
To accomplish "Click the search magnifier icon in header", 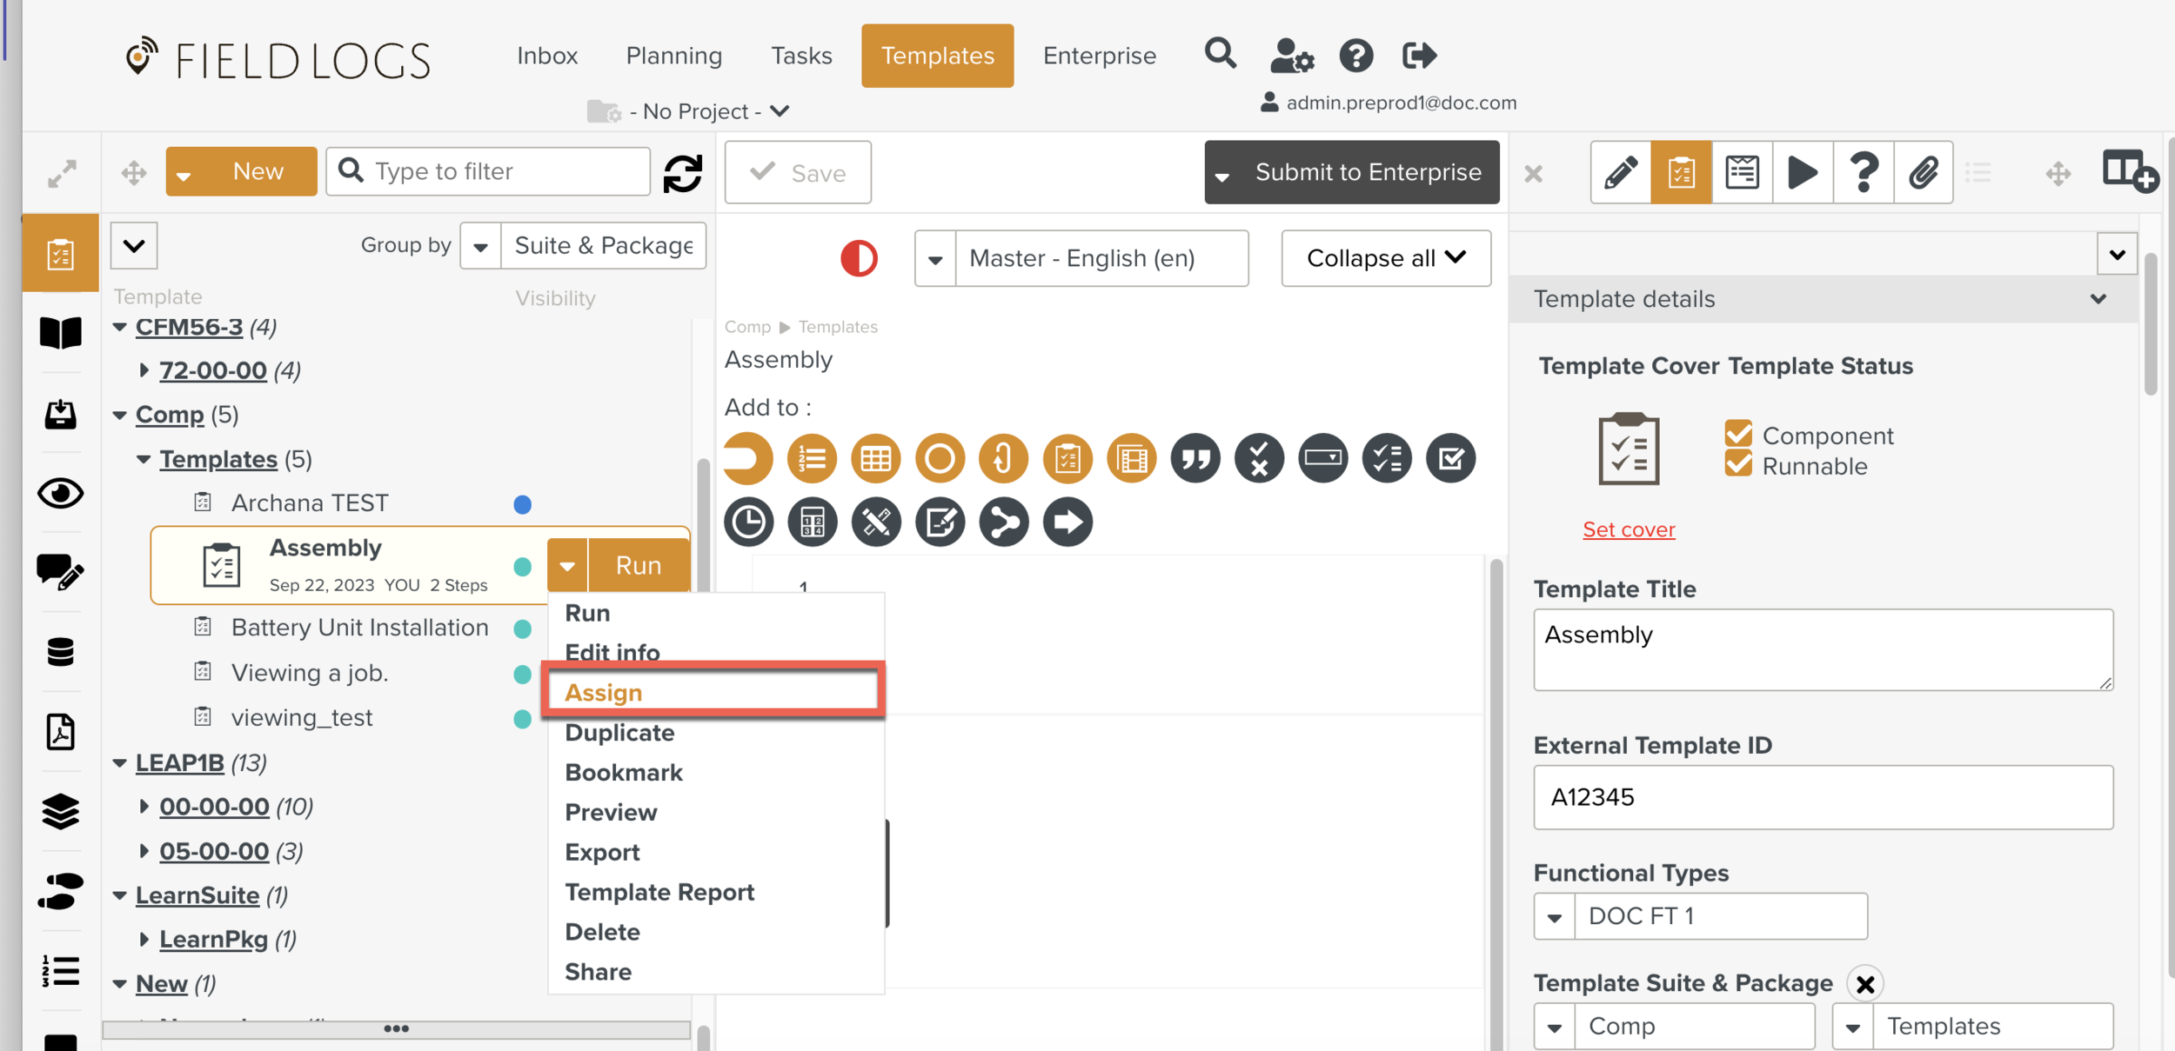I will [1220, 55].
